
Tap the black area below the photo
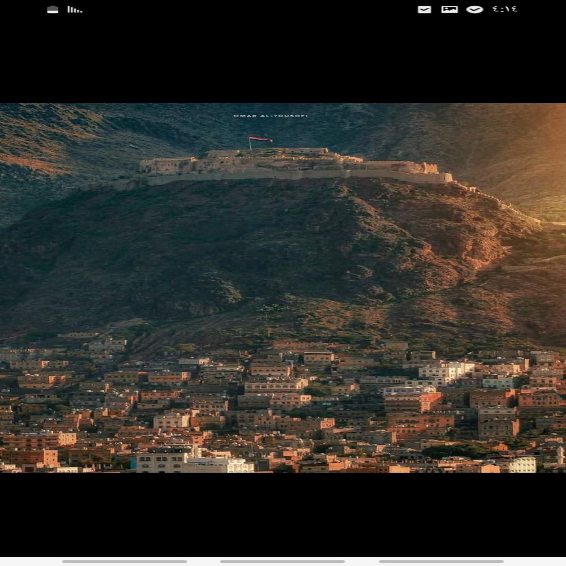[283, 513]
